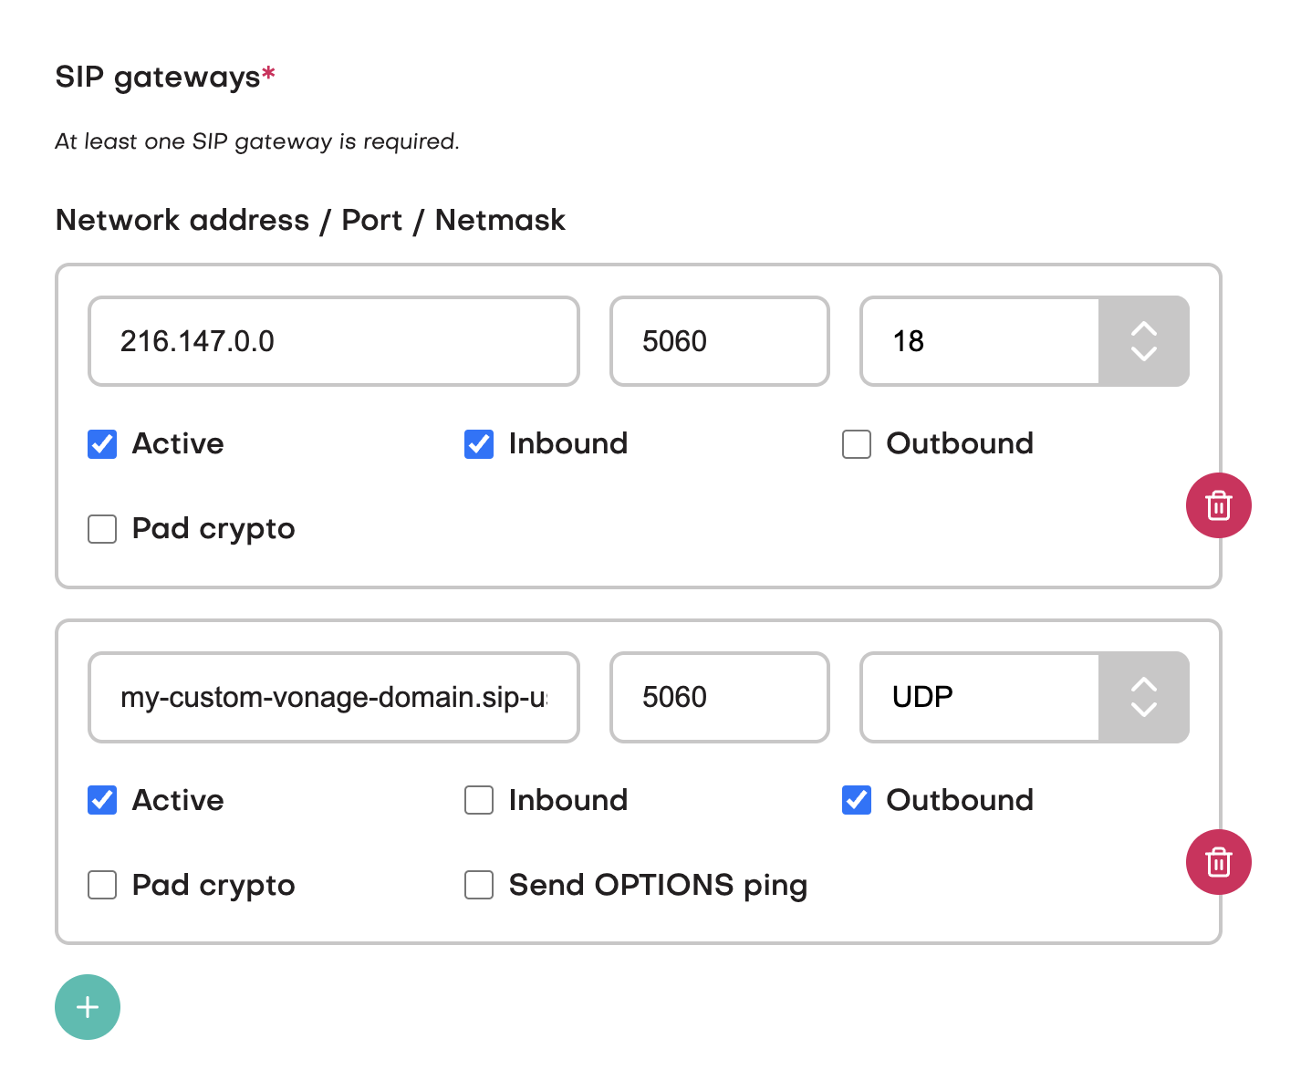Viewport: 1301px width, 1091px height.
Task: Enable Send OPTIONS ping checkbox
Action: 479,885
